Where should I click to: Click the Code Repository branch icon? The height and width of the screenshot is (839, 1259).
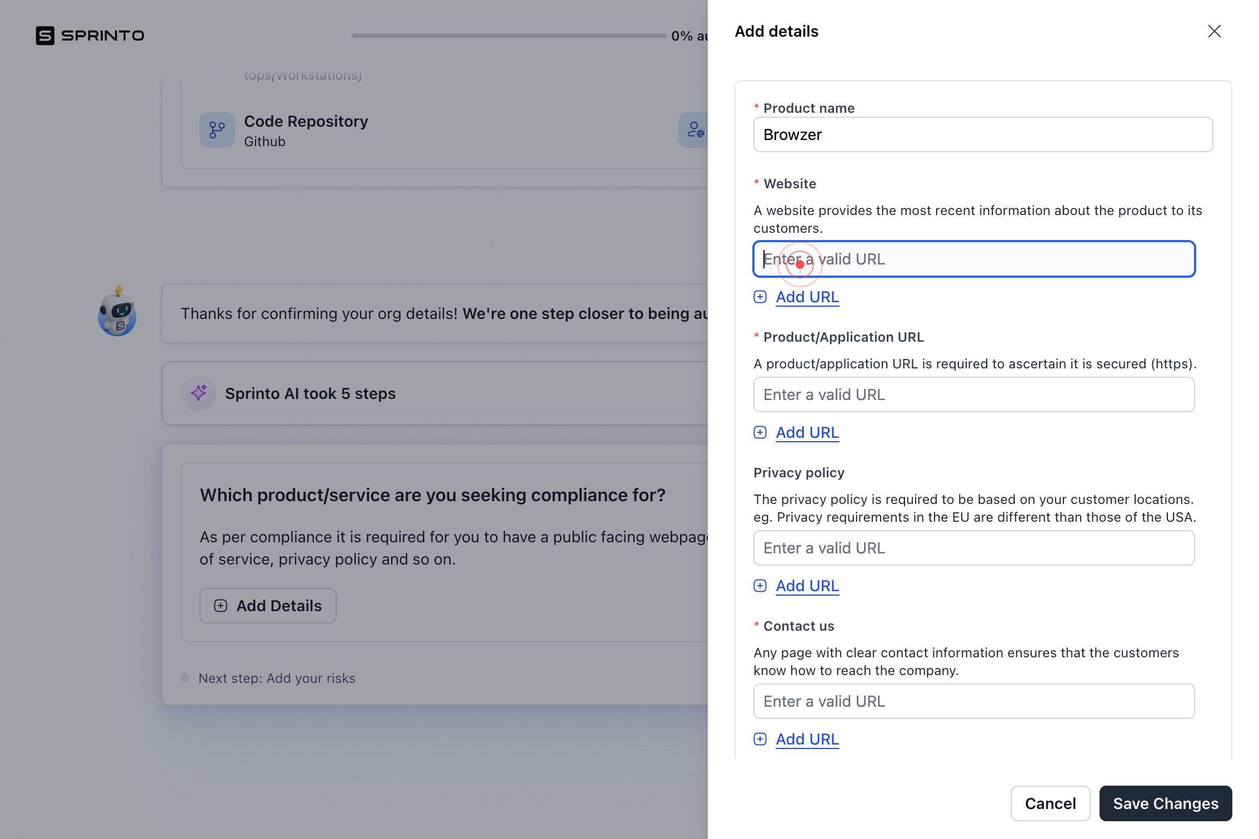point(217,130)
